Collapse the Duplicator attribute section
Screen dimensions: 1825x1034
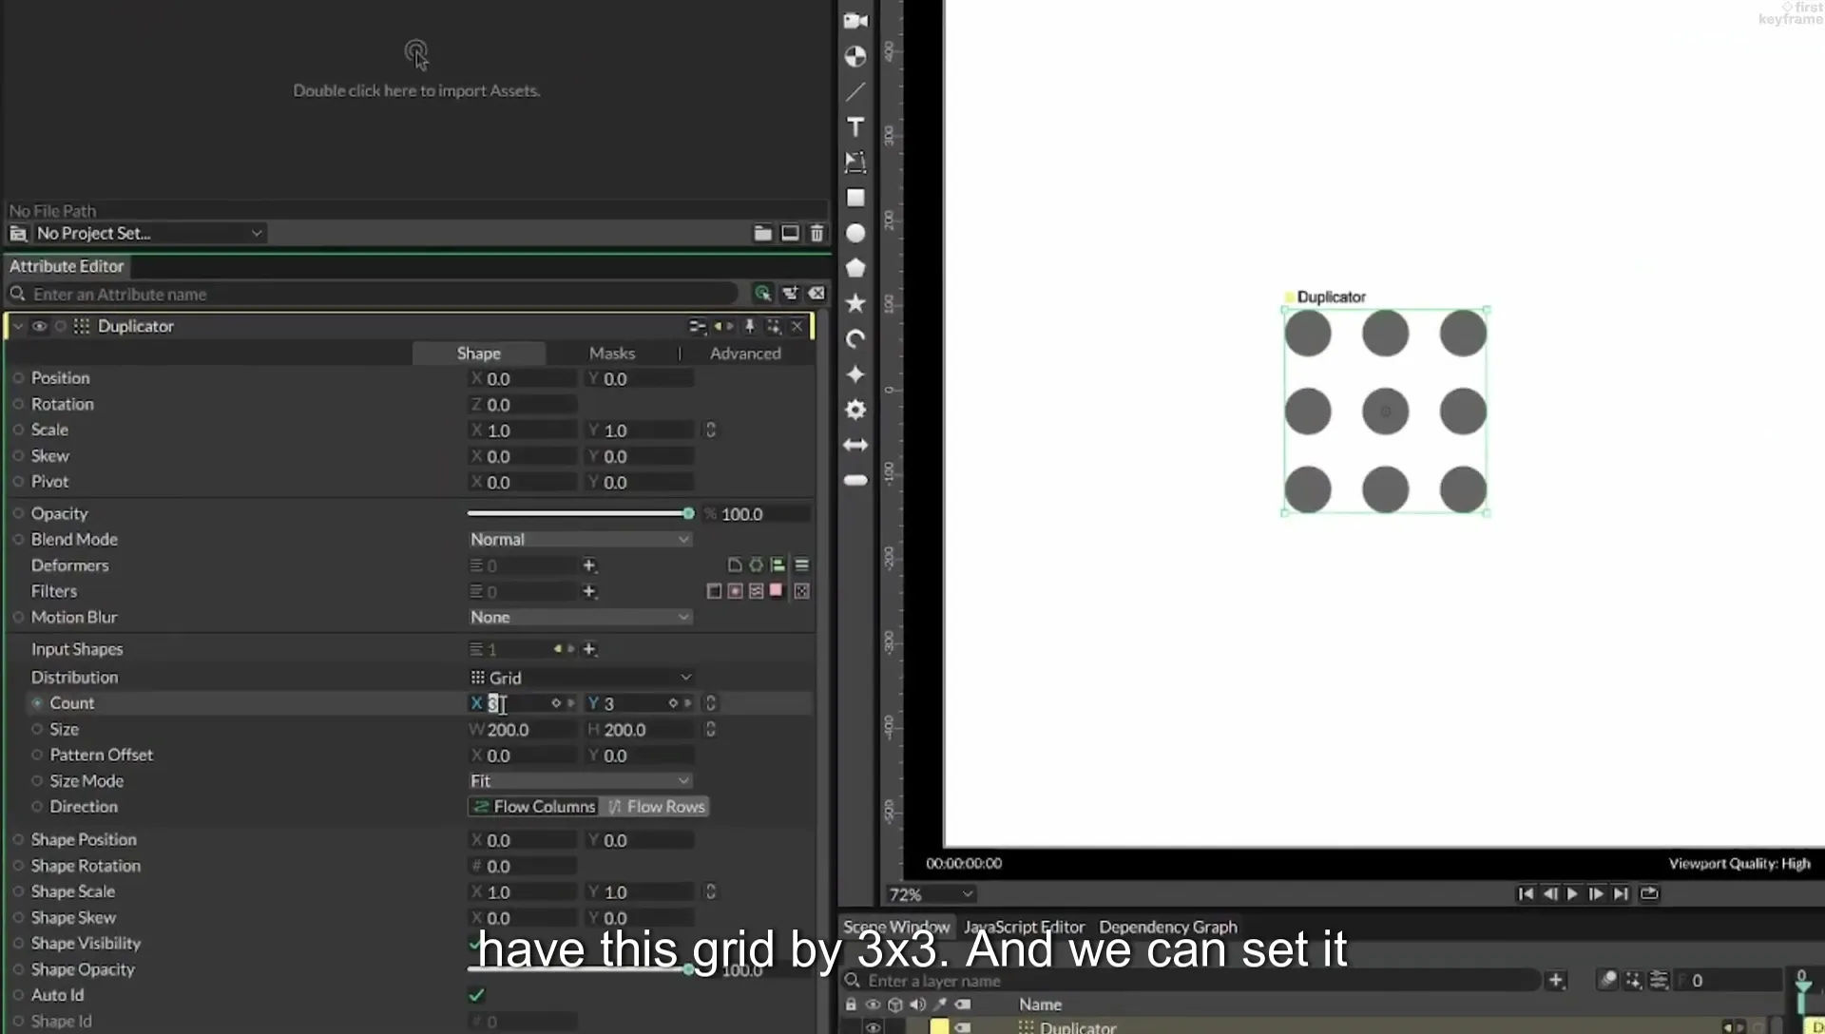[x=17, y=326]
